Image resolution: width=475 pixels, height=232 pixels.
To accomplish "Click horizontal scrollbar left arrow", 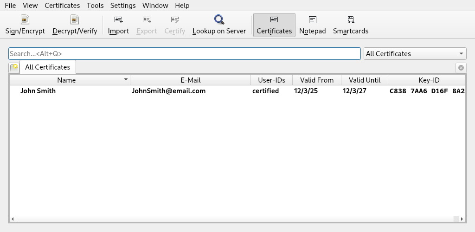I will (13, 219).
